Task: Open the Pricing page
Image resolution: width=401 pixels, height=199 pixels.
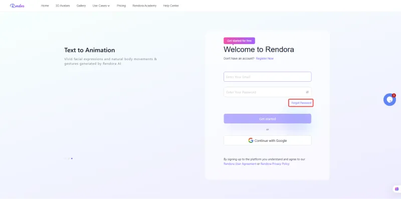Action: 121,6
